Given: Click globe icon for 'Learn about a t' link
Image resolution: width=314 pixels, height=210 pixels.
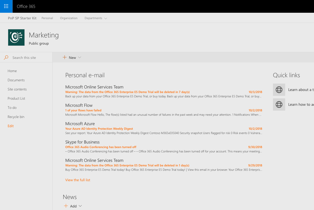Looking at the screenshot, I should [x=279, y=90].
